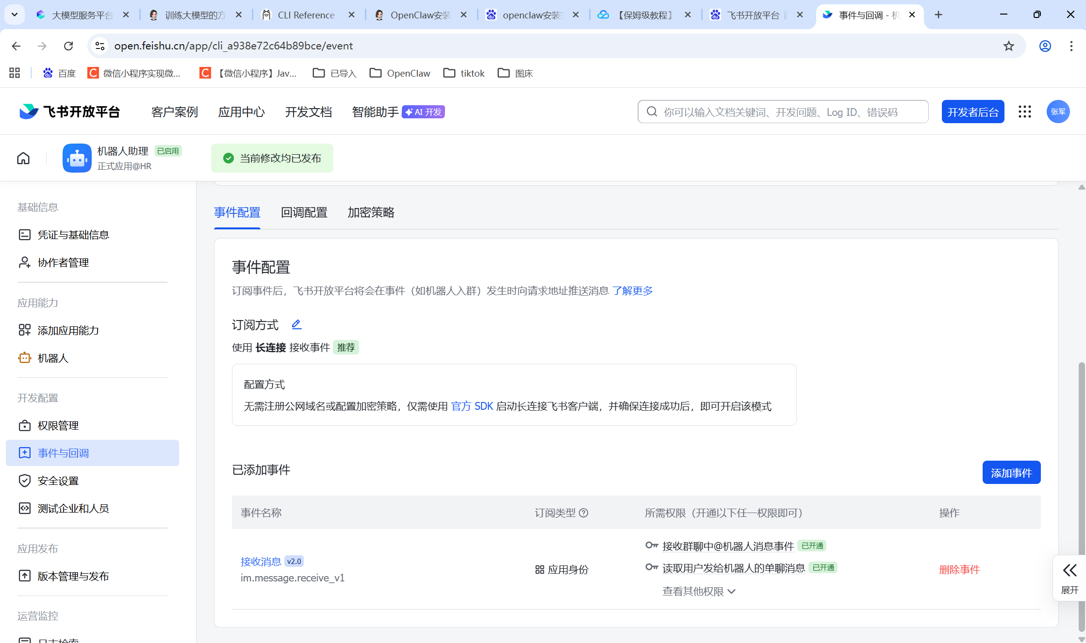Open the browser tab list dropdown
The width and height of the screenshot is (1086, 643).
click(15, 15)
